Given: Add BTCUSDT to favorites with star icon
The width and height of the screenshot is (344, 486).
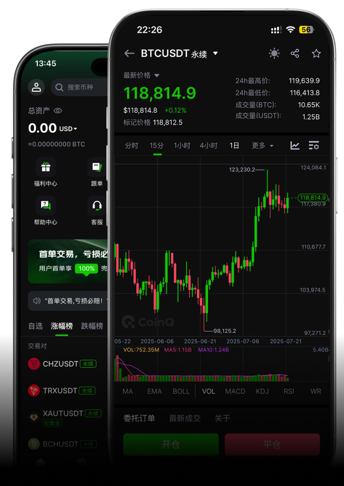Looking at the screenshot, I should [316, 54].
